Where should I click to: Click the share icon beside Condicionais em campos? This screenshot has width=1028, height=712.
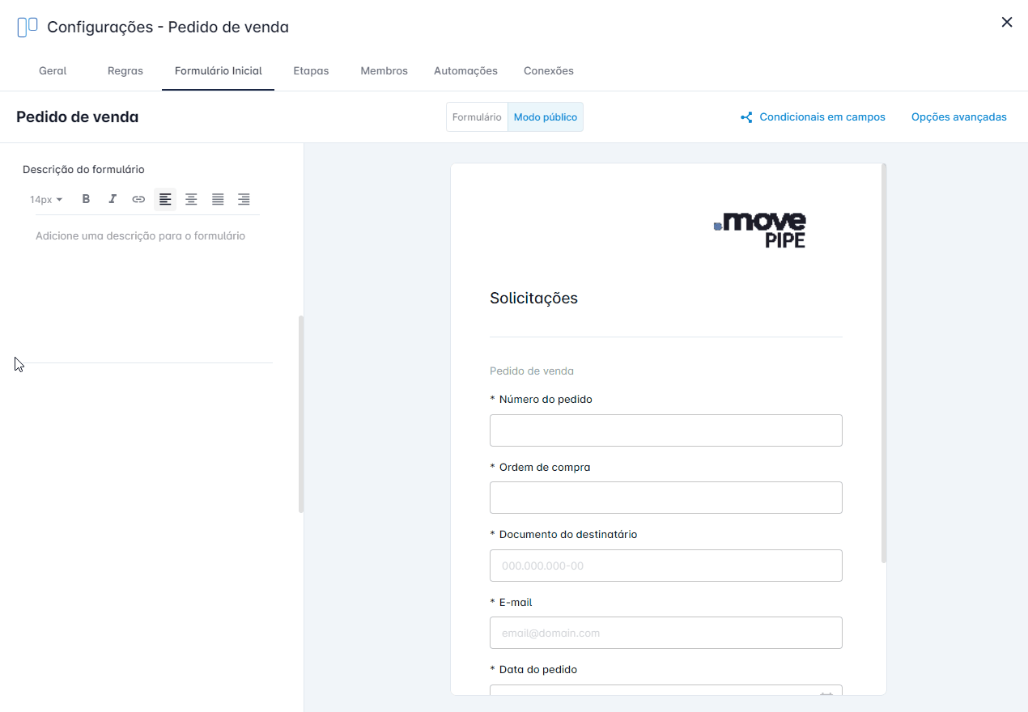coord(746,117)
